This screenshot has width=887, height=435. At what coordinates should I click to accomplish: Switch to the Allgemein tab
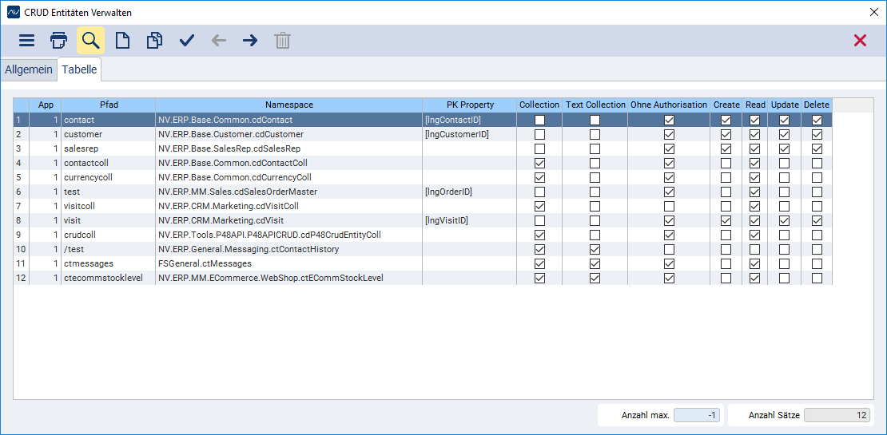coord(29,70)
